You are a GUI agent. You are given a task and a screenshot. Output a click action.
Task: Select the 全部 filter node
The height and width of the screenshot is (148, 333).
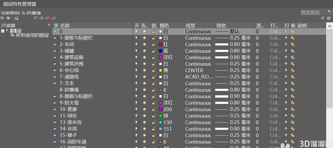click(16, 31)
